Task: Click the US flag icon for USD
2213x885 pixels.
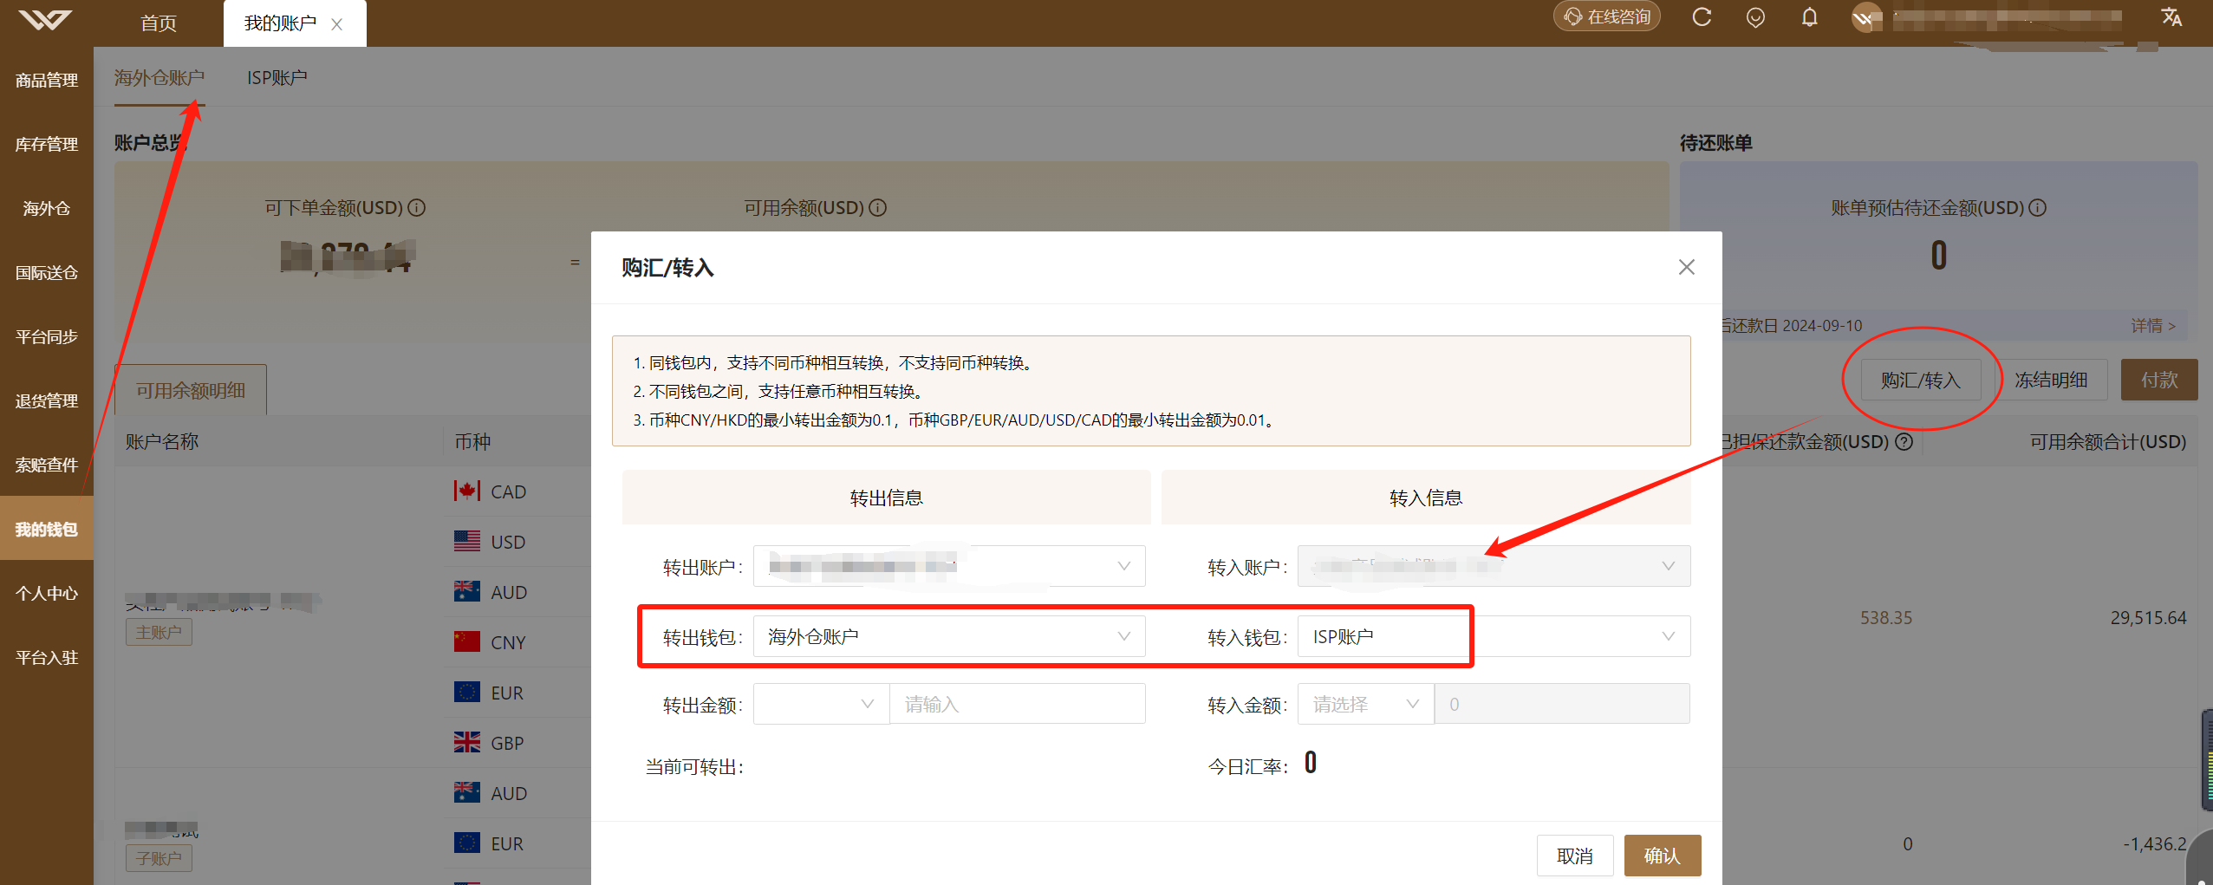Action: [467, 542]
